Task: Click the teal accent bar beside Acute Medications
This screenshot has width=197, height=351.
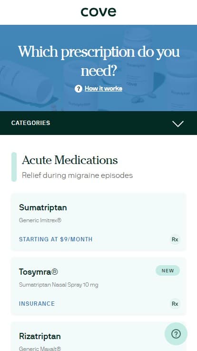Action: tap(14, 167)
